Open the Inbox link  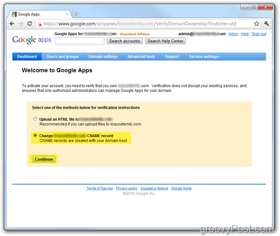[x=233, y=34]
